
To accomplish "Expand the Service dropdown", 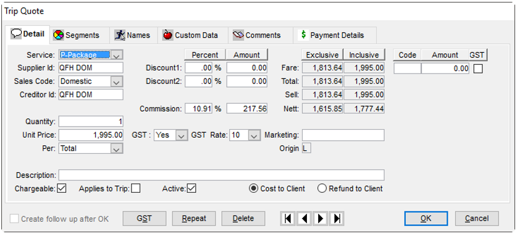I will [116, 55].
